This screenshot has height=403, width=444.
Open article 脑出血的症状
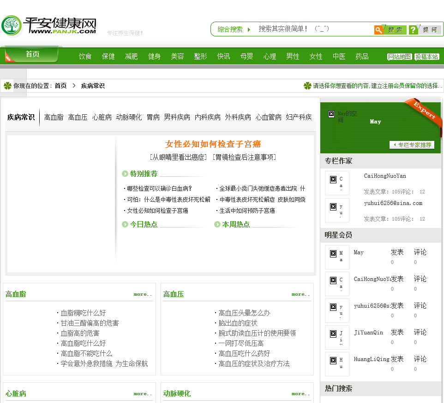(x=238, y=323)
